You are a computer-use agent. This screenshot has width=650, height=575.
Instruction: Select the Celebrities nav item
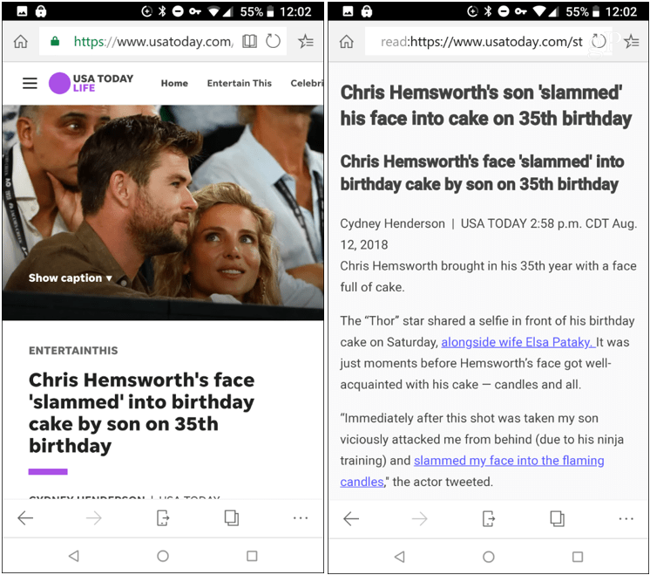pos(307,83)
